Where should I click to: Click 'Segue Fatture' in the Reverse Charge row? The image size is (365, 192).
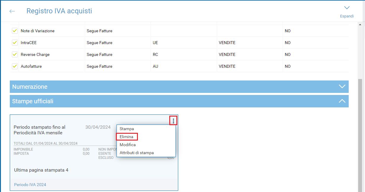(100, 54)
